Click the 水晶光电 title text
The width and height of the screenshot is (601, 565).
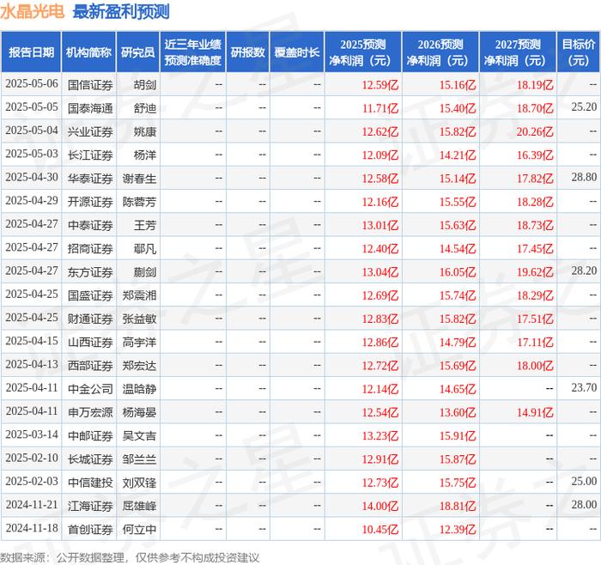tap(33, 12)
